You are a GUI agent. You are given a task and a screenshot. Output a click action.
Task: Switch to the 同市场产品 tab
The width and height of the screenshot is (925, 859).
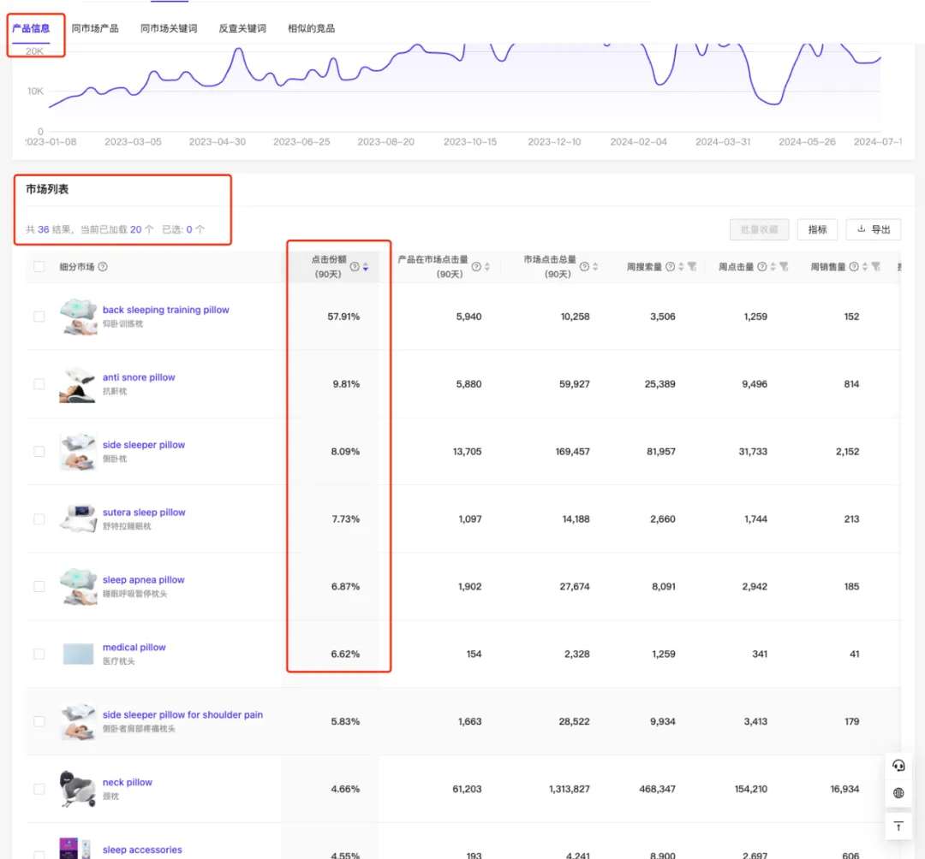click(95, 28)
